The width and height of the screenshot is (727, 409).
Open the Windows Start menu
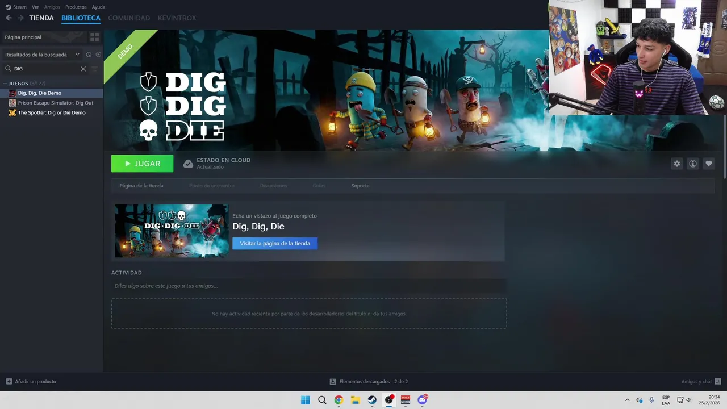tap(305, 400)
